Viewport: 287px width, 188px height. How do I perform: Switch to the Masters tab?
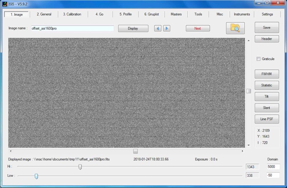click(x=176, y=14)
